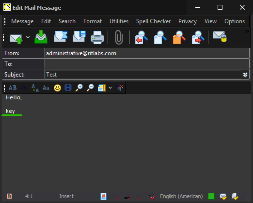Click the Send message envelope icon
Viewport: 253px width, 203px height.
16,39
